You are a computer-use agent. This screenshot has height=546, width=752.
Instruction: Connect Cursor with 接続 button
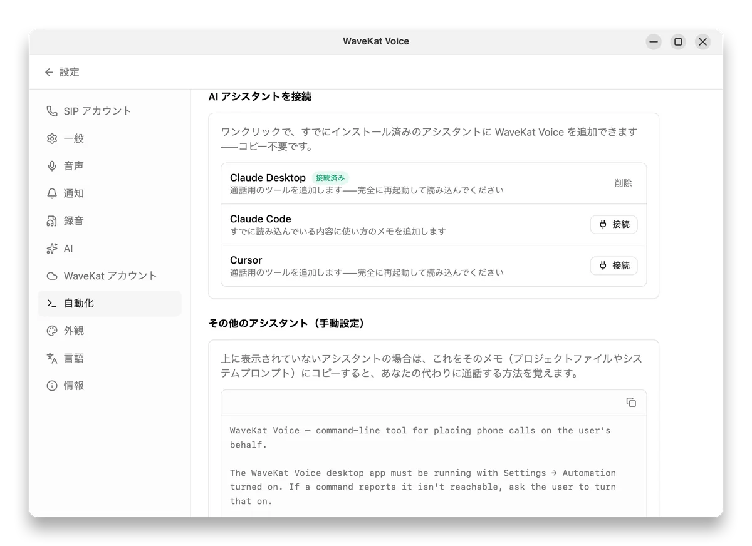coord(614,265)
